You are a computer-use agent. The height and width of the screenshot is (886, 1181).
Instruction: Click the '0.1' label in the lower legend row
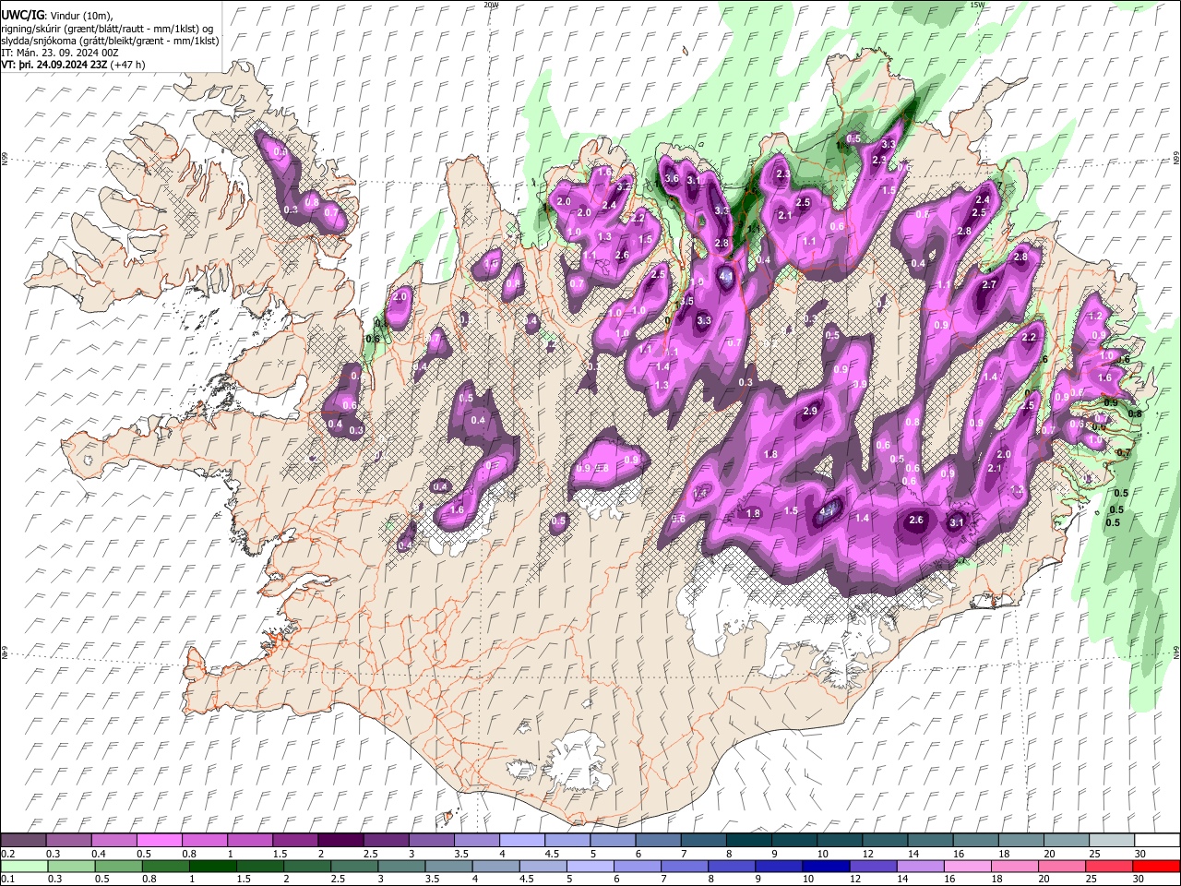pyautogui.click(x=7, y=880)
